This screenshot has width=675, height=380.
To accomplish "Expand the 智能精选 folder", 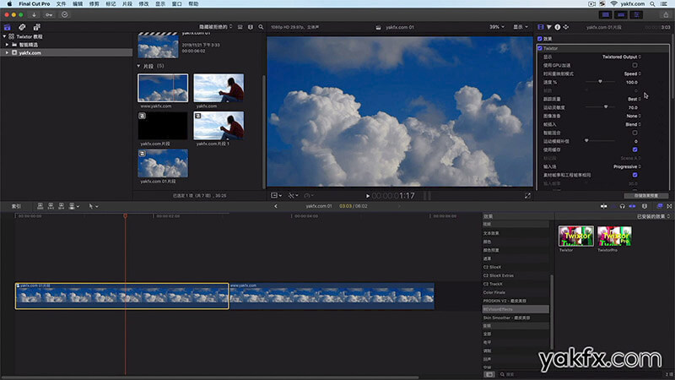I will click(x=7, y=45).
